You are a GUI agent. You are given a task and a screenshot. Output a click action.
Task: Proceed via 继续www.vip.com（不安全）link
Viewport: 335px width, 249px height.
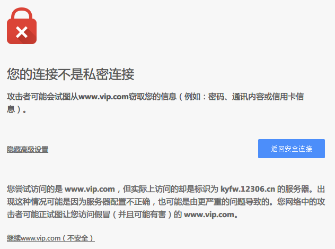point(51,238)
